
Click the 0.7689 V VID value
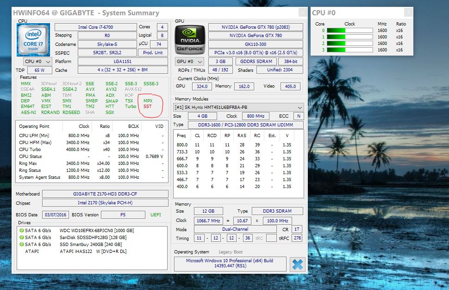pos(154,157)
